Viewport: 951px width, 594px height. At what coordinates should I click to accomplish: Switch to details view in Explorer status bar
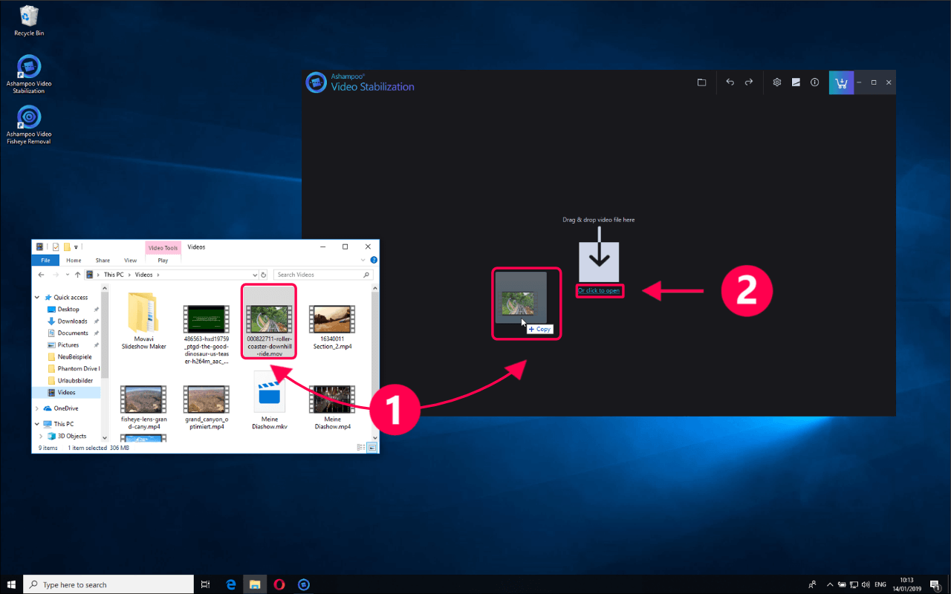click(x=362, y=448)
